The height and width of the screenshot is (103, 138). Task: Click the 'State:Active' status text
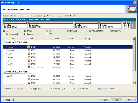[x=82, y=89]
